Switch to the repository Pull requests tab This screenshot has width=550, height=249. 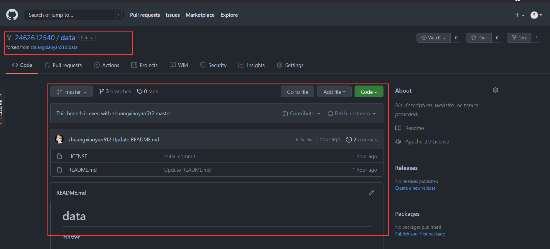pyautogui.click(x=63, y=65)
